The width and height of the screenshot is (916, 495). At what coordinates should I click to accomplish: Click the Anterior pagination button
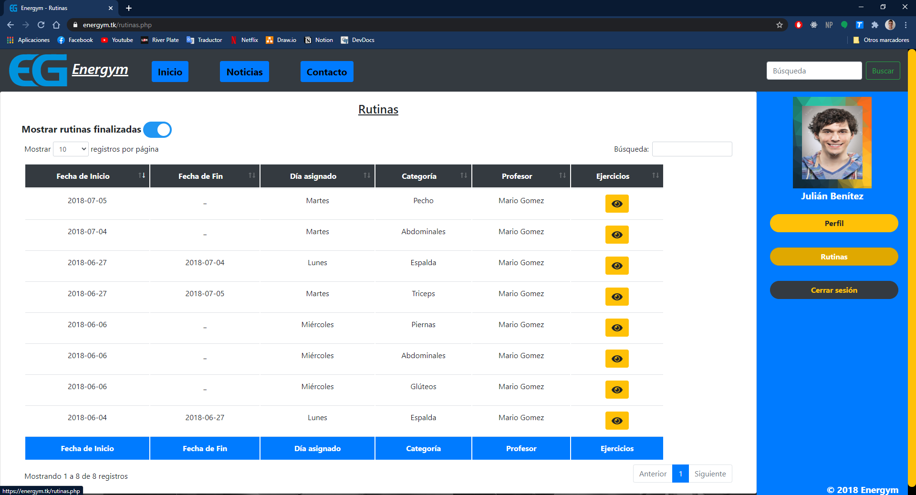click(x=653, y=474)
